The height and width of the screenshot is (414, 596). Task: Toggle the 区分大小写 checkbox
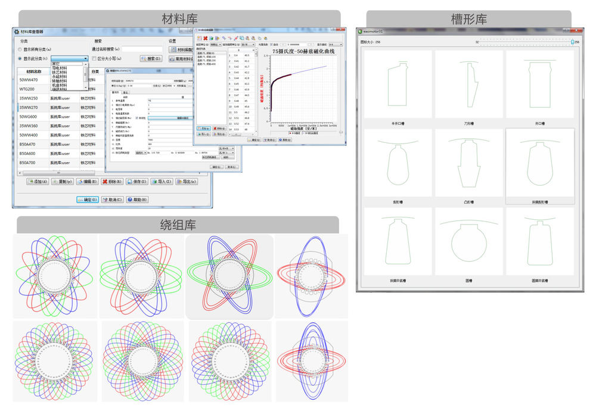94,58
